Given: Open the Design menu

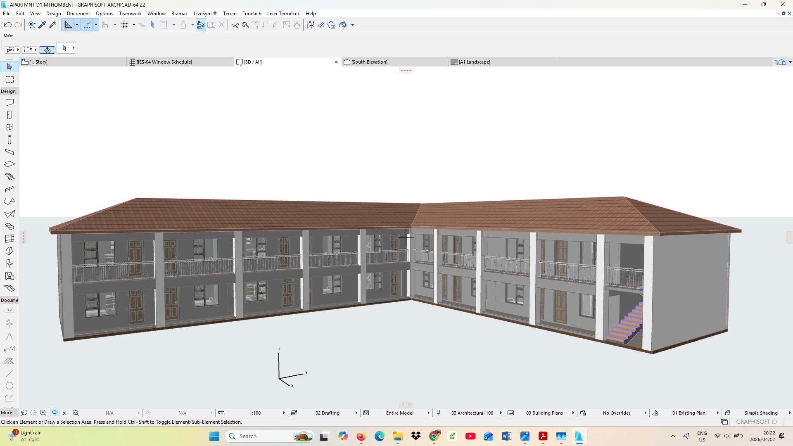Looking at the screenshot, I should coord(53,14).
